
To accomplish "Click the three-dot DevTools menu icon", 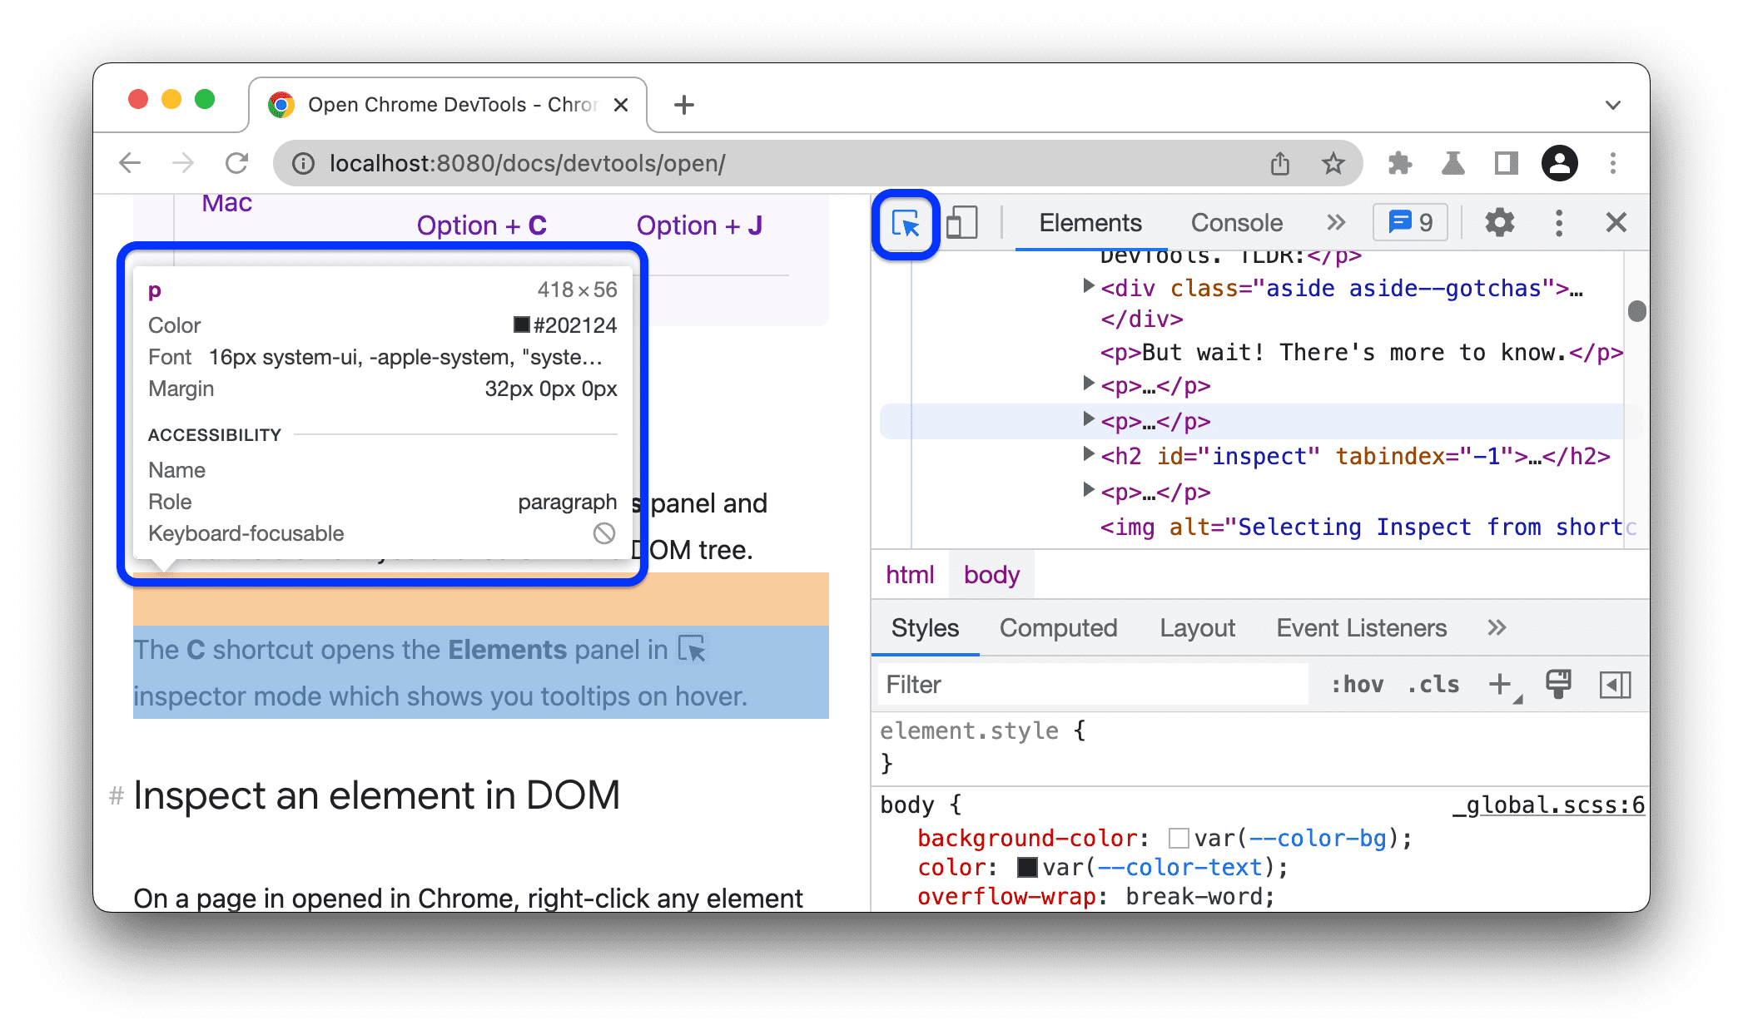I will 1559,222.
